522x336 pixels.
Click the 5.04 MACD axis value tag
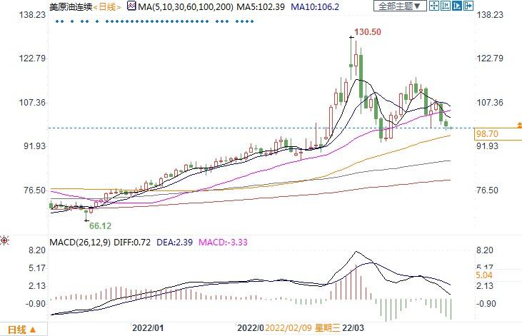click(483, 274)
